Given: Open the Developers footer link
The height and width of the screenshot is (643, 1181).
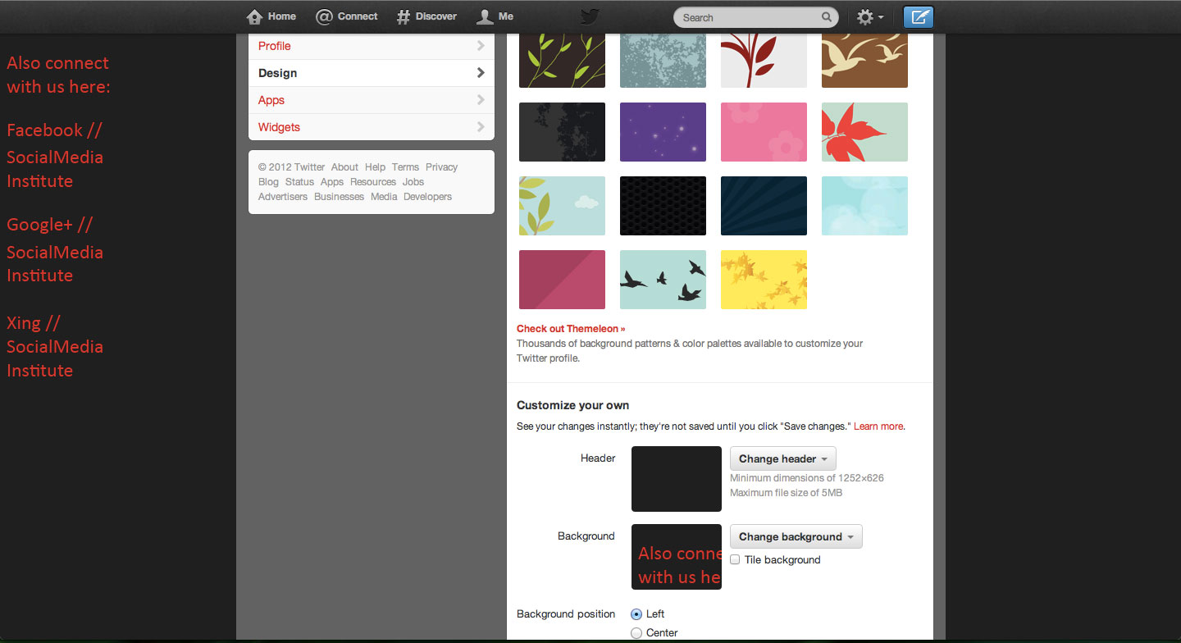Looking at the screenshot, I should click(427, 197).
